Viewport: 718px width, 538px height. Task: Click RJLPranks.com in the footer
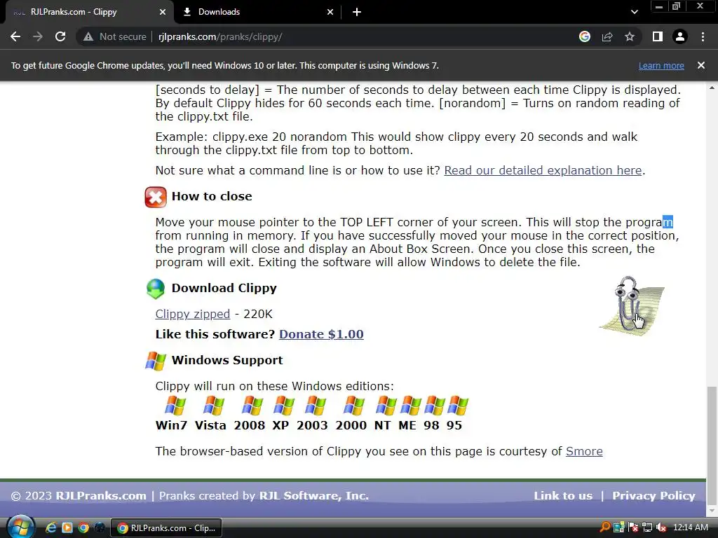point(101,495)
